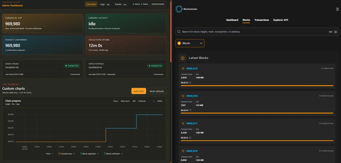341x163 pixels.
Task: Toggle Block confirmed legend series
Action: coord(113,154)
